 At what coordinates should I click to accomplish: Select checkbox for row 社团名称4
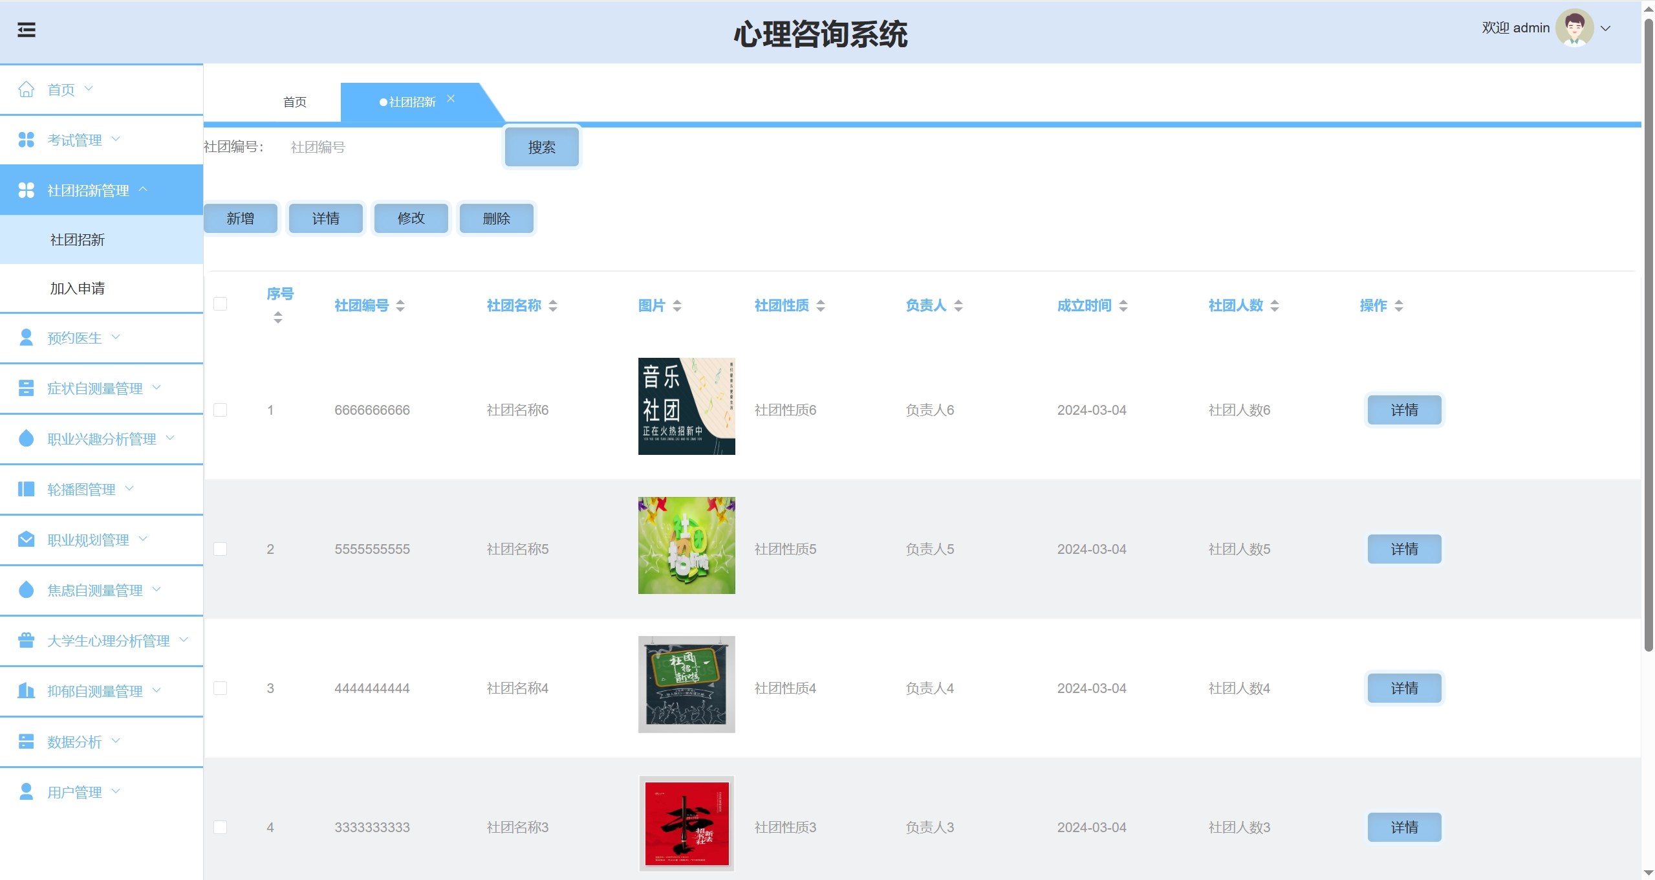[x=221, y=688]
